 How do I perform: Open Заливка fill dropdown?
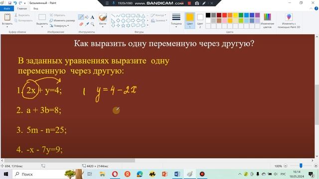pos(159,20)
